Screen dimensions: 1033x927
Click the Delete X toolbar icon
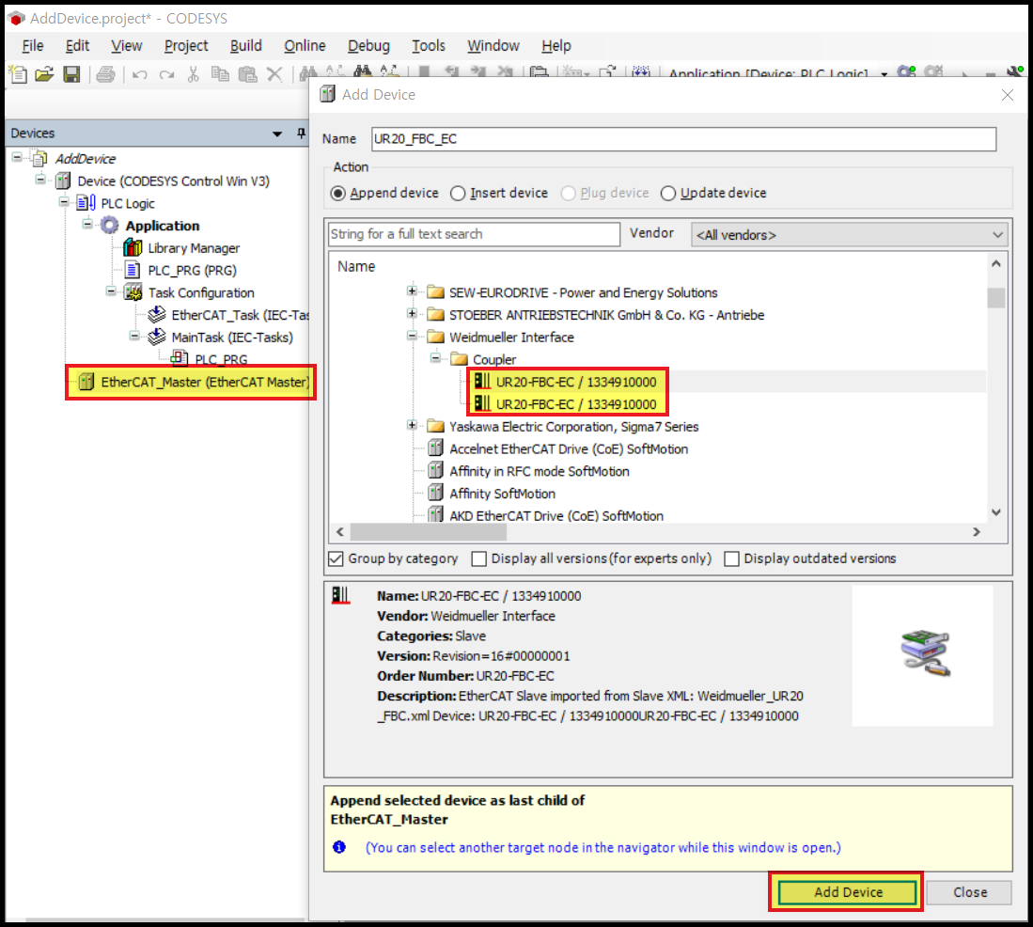(x=274, y=73)
